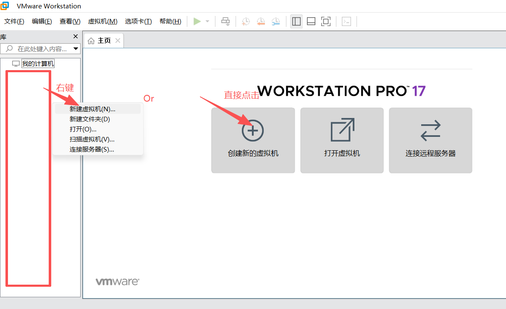Click the VMware Workstation title bar logo

click(x=5, y=5)
